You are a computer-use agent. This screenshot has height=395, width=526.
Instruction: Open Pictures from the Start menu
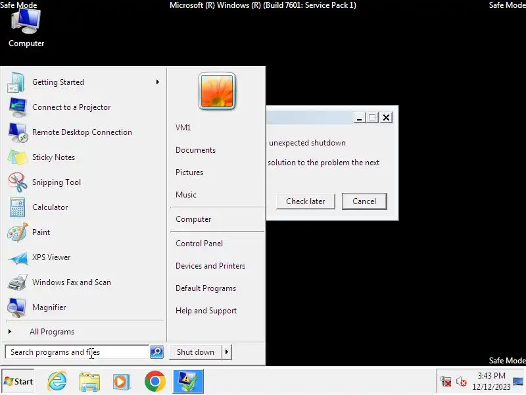point(189,172)
